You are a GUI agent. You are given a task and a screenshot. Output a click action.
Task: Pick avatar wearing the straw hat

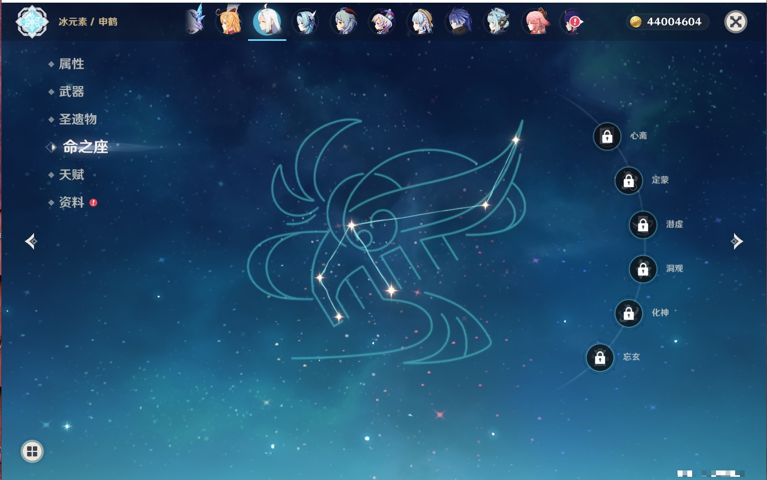421,22
